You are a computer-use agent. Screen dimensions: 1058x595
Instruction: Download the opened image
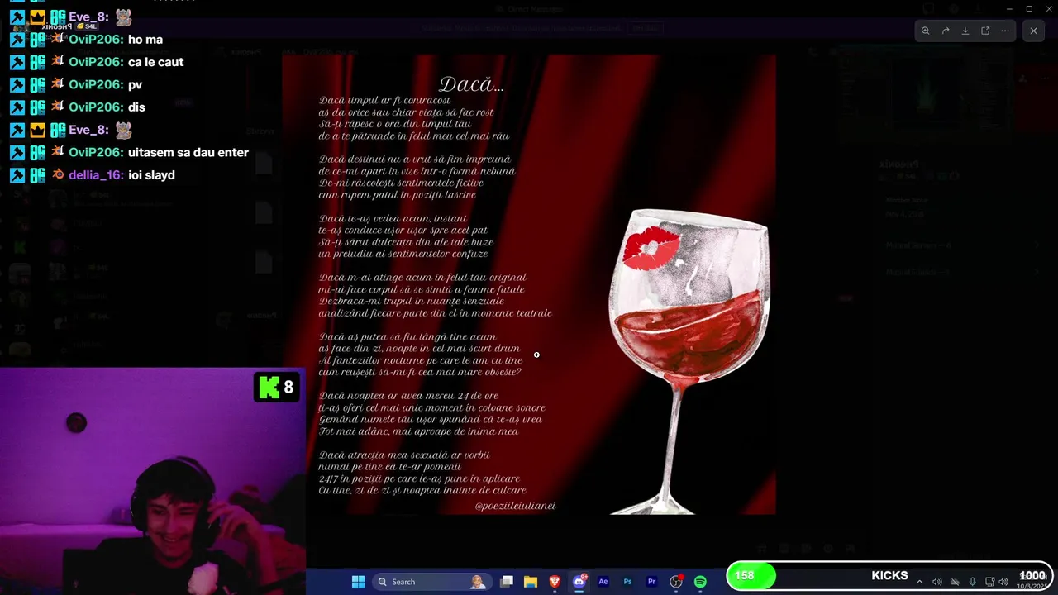[x=965, y=31]
